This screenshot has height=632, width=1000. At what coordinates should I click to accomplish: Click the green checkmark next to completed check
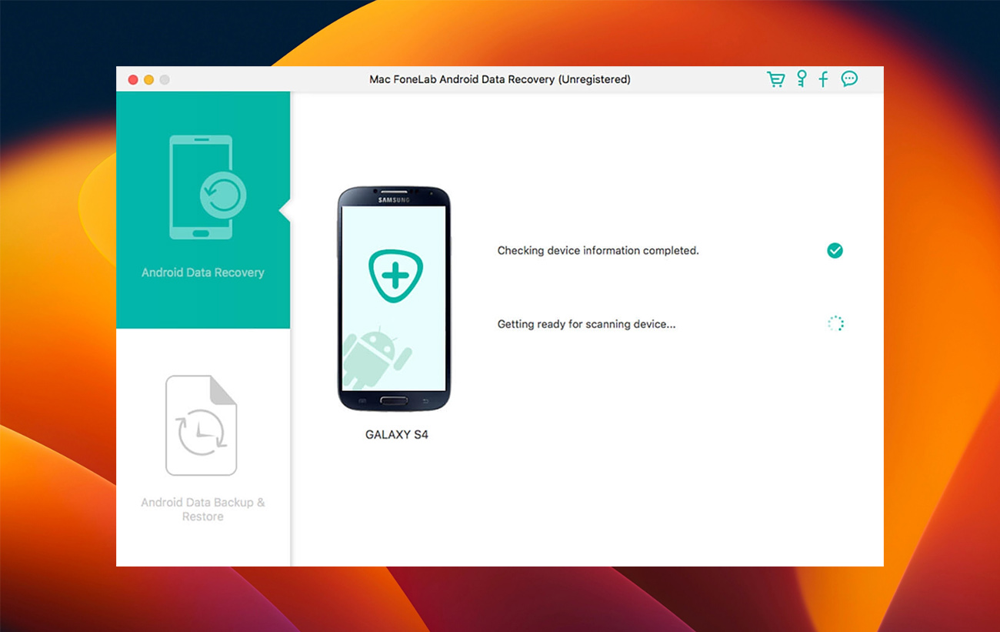pyautogui.click(x=834, y=250)
